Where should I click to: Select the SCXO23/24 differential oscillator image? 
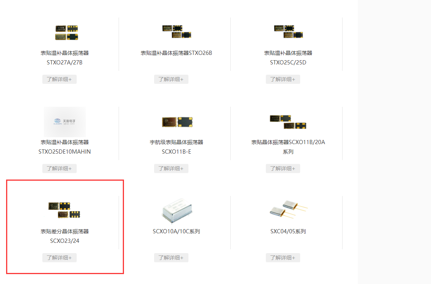point(64,210)
